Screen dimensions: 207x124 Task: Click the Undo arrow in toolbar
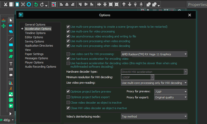36,4
